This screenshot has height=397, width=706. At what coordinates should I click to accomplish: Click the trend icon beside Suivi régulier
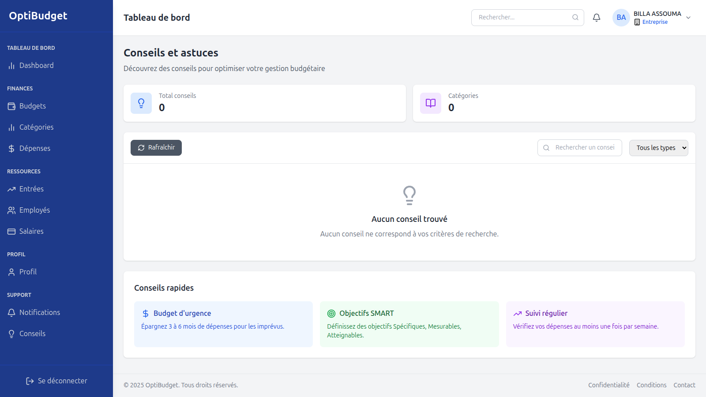[x=518, y=314]
